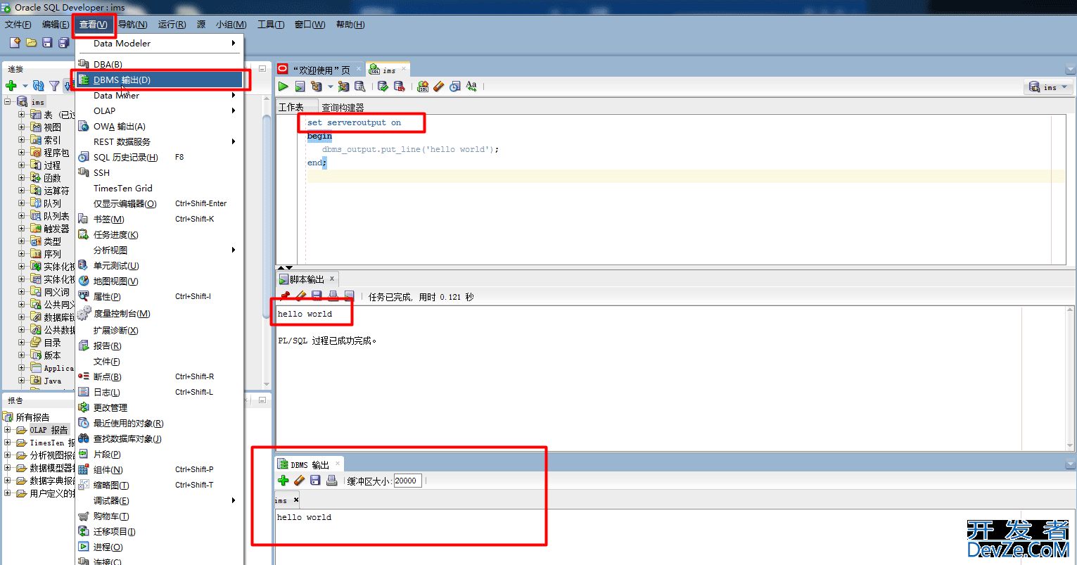Switch to 查询构建器 tab
The image size is (1077, 565).
343,107
